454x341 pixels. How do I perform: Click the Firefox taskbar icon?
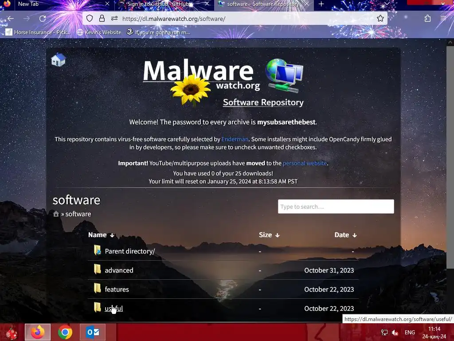tap(38, 332)
